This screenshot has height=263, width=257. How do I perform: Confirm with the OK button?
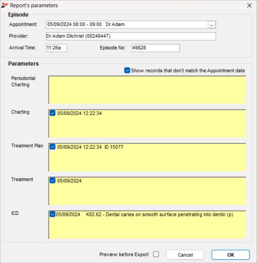[230, 255]
